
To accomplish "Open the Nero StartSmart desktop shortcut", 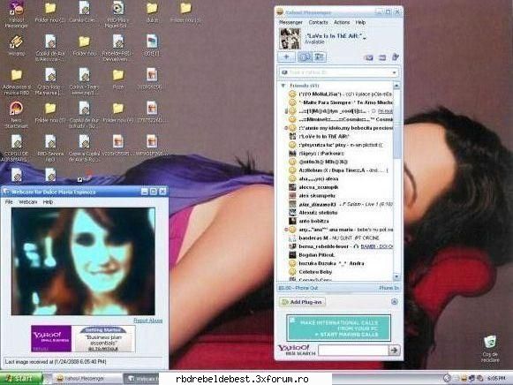I will [x=17, y=115].
